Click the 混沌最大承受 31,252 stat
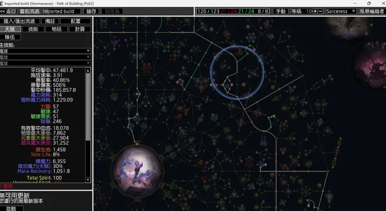 point(45,143)
